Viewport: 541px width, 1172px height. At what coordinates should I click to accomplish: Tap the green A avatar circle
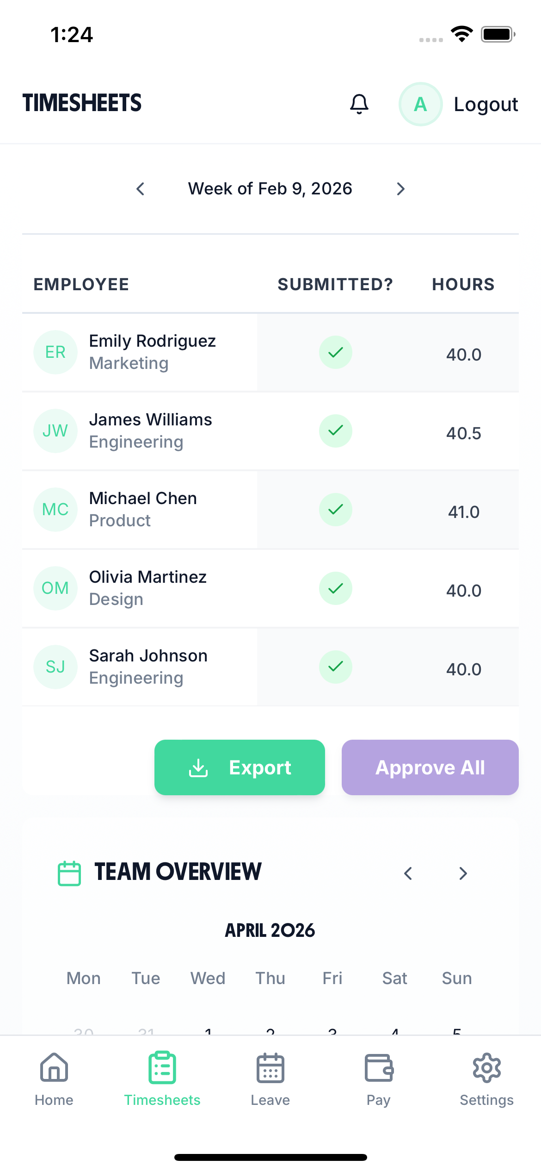click(x=420, y=104)
